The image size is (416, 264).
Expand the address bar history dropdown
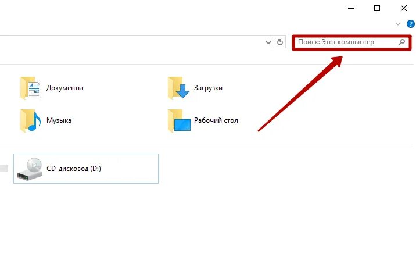point(268,42)
